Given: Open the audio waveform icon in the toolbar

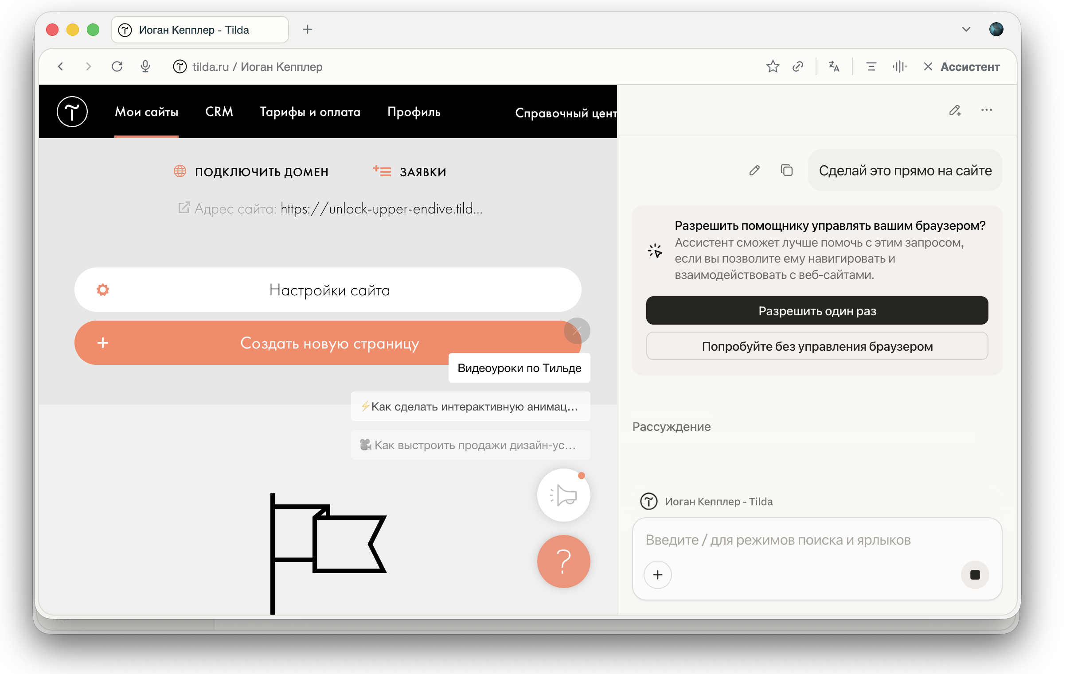Looking at the screenshot, I should (x=899, y=66).
